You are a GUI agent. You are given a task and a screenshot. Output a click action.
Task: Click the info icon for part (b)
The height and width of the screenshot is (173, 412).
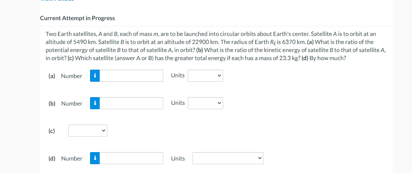click(x=95, y=103)
